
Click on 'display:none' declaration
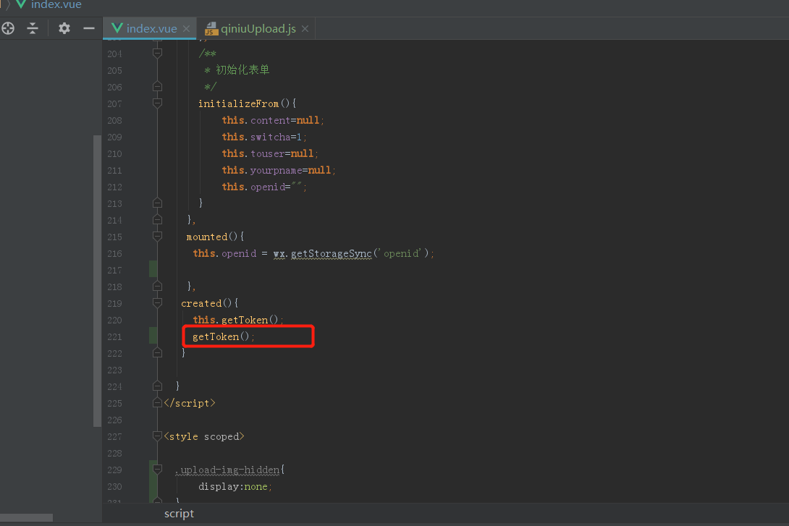coord(235,486)
